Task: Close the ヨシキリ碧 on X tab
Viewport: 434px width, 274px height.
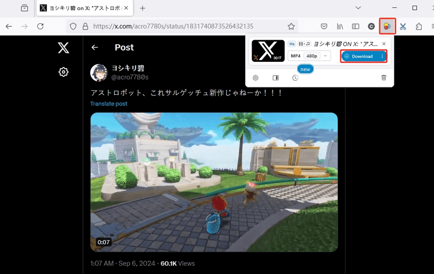Action: (126, 8)
